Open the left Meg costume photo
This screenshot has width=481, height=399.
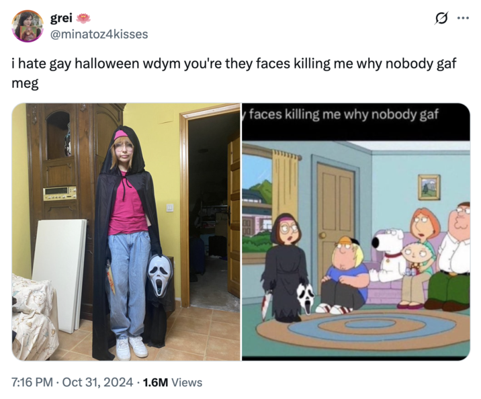pyautogui.click(x=126, y=232)
